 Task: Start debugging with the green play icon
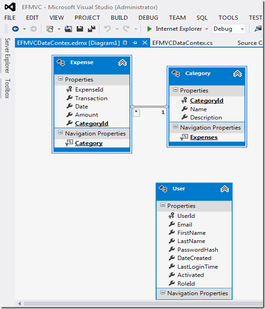(x=149, y=29)
